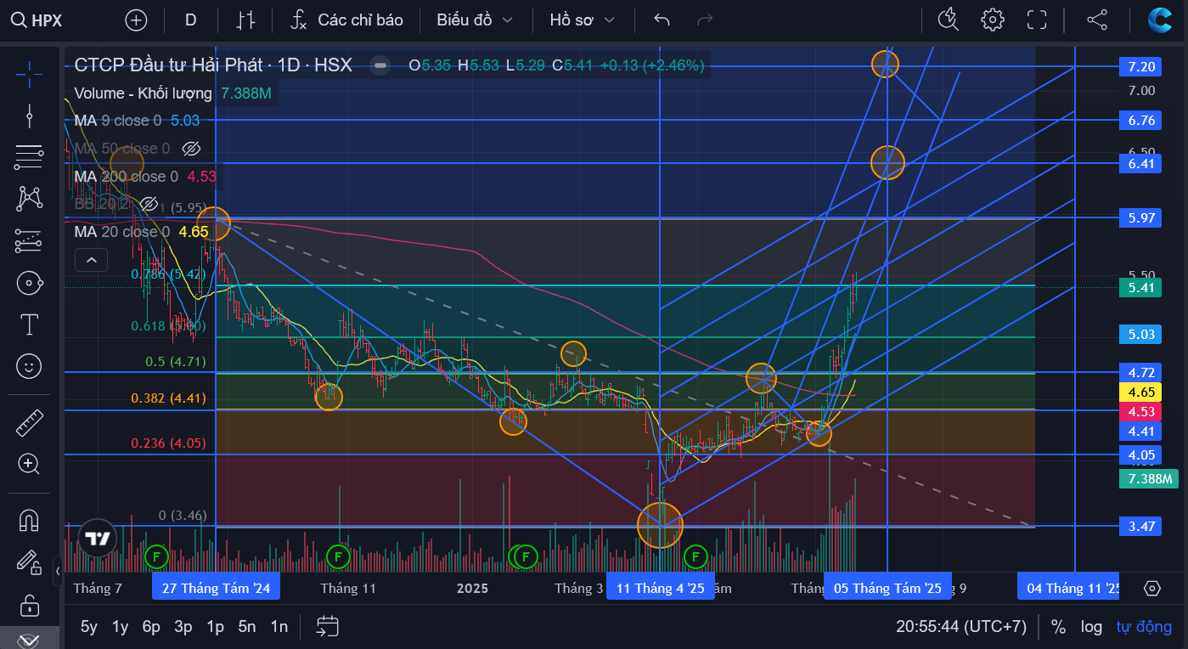Open the D interval selector
The width and height of the screenshot is (1188, 649).
tap(190, 20)
